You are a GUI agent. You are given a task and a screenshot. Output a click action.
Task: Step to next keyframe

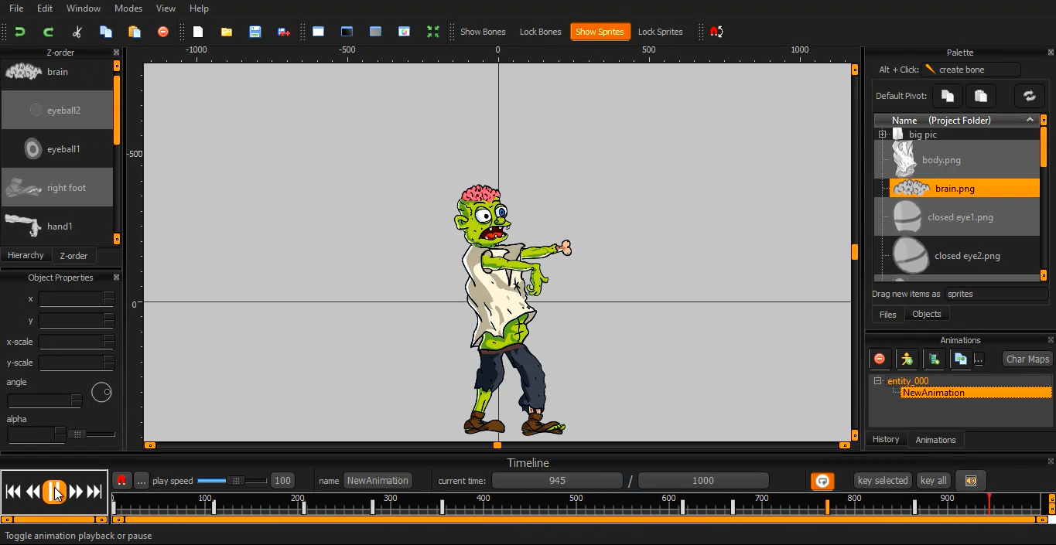coord(76,492)
